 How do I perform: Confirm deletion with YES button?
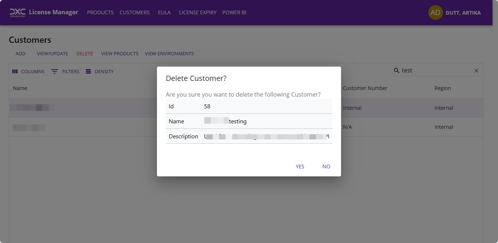click(300, 167)
